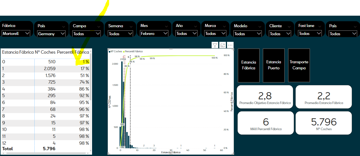Sort table by Estancia Fábrica column header
Screen dimensions: 360x156
click(x=18, y=52)
